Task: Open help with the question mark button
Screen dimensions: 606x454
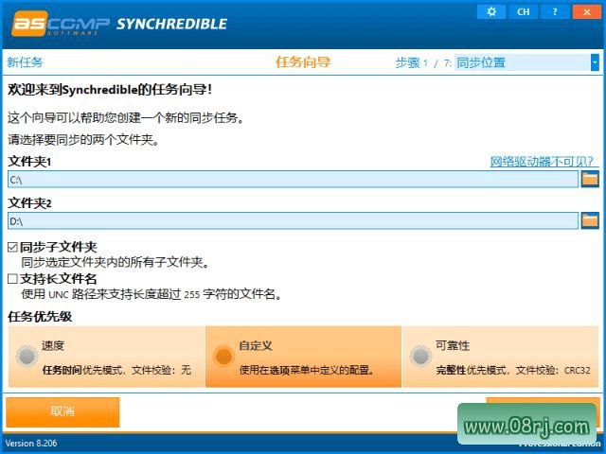Action: click(x=555, y=12)
